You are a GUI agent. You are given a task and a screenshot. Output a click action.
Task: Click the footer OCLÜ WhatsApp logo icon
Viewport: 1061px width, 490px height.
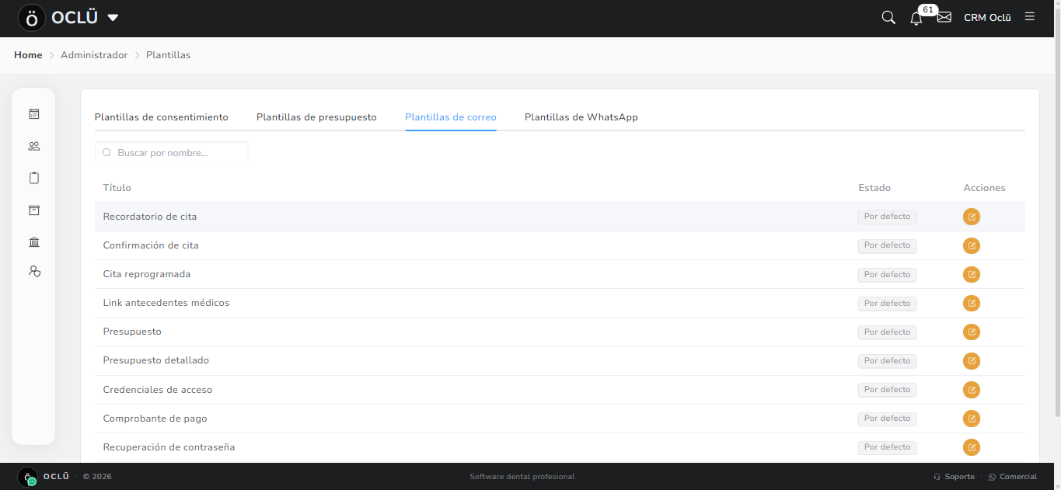[x=28, y=477]
